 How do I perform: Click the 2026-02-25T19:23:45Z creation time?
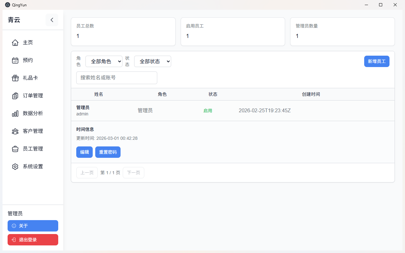click(265, 111)
